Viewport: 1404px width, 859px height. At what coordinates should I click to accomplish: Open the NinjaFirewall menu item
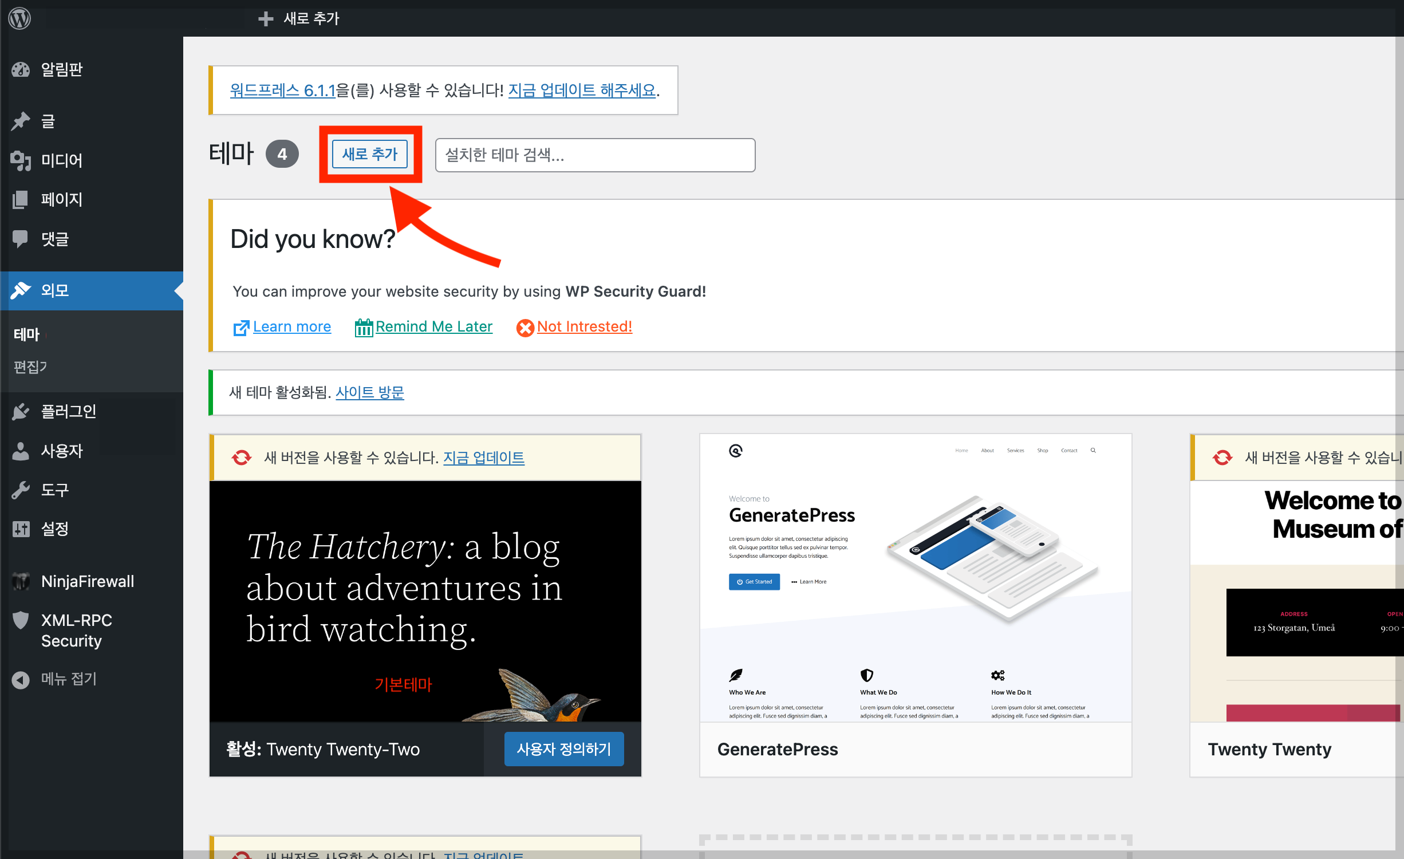(87, 581)
